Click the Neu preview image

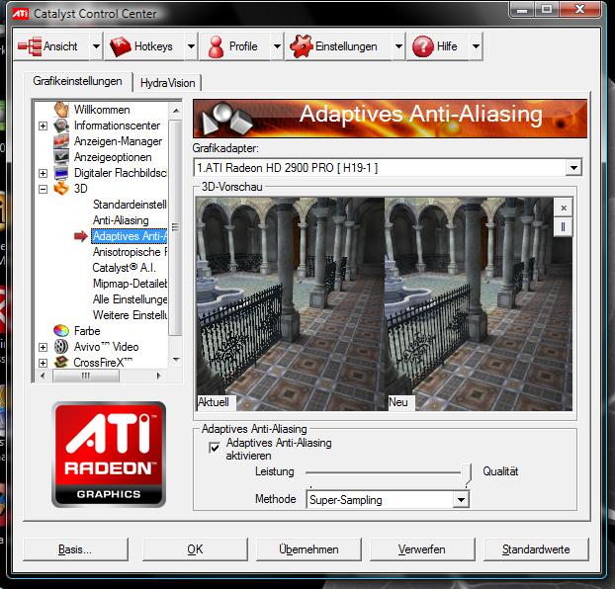pos(479,304)
